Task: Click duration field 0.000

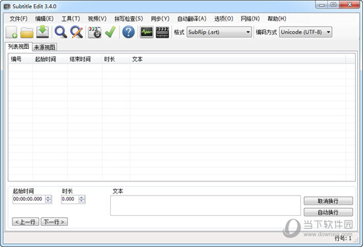Action: coord(70,199)
